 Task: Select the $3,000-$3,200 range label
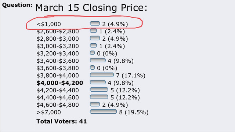(58, 46)
